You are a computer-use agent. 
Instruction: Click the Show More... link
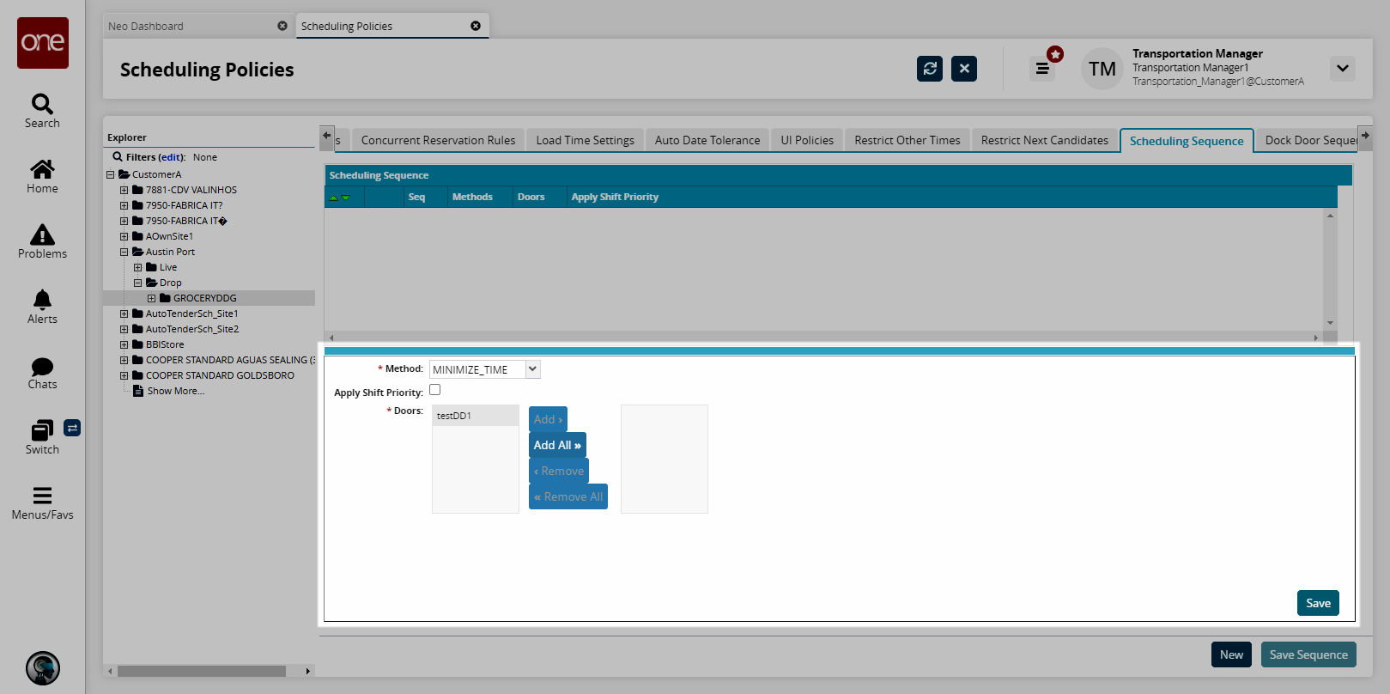click(x=176, y=391)
